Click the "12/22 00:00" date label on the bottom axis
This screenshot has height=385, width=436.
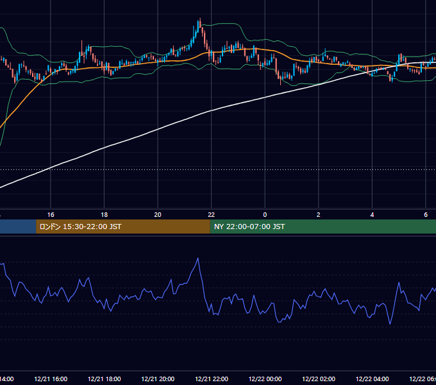coord(265,379)
